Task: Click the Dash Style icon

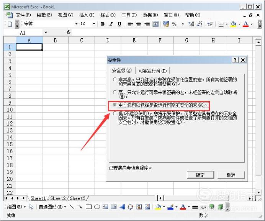Action: (203, 207)
